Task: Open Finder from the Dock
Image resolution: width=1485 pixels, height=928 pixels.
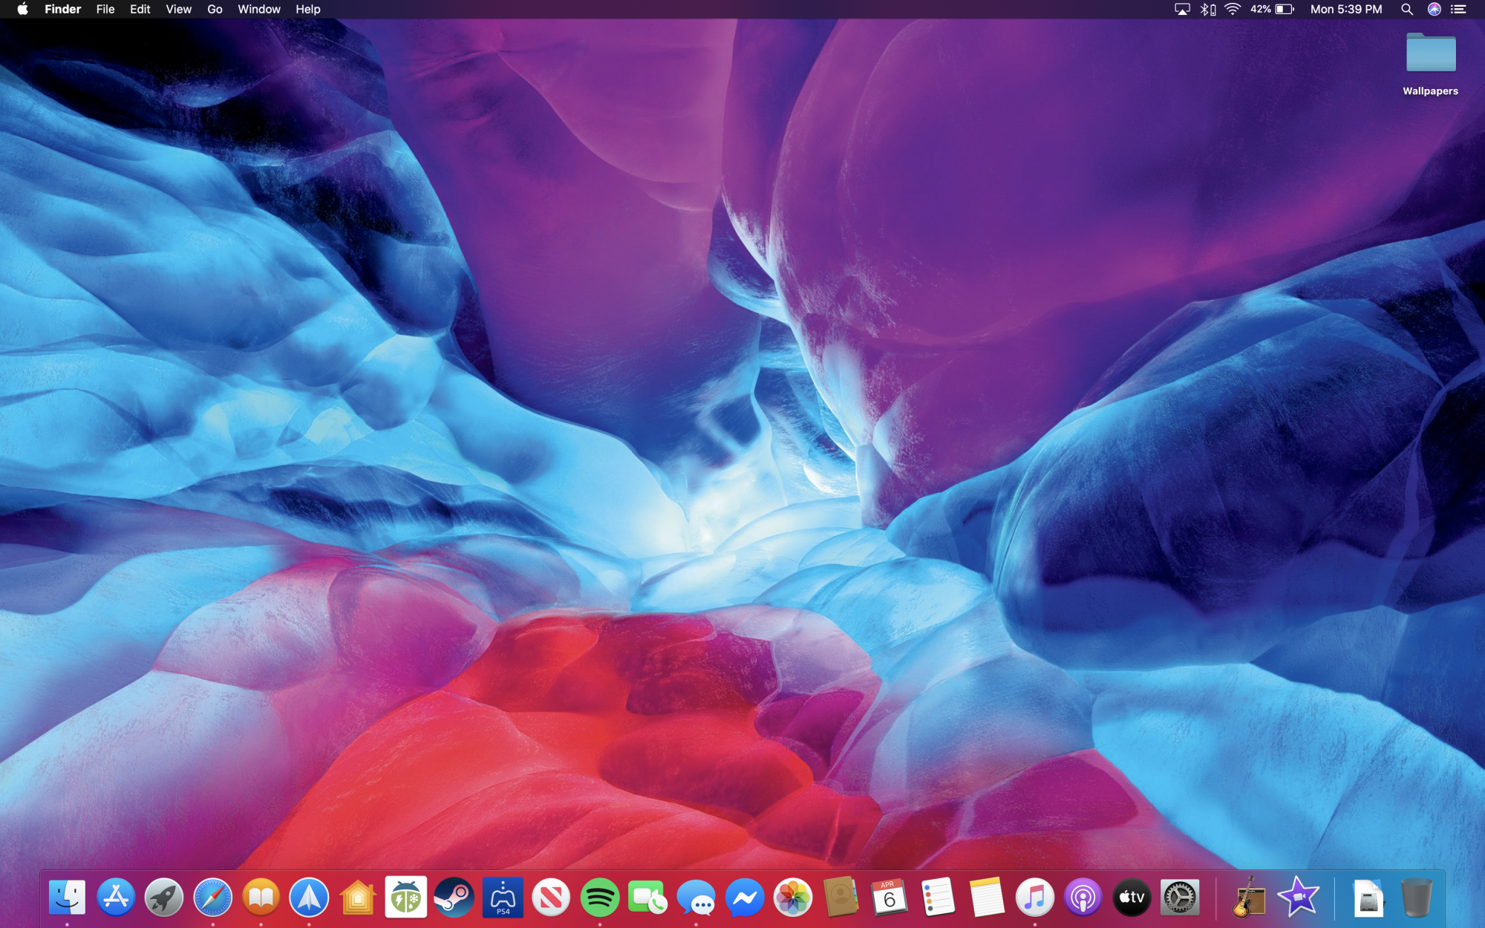Action: point(67,897)
